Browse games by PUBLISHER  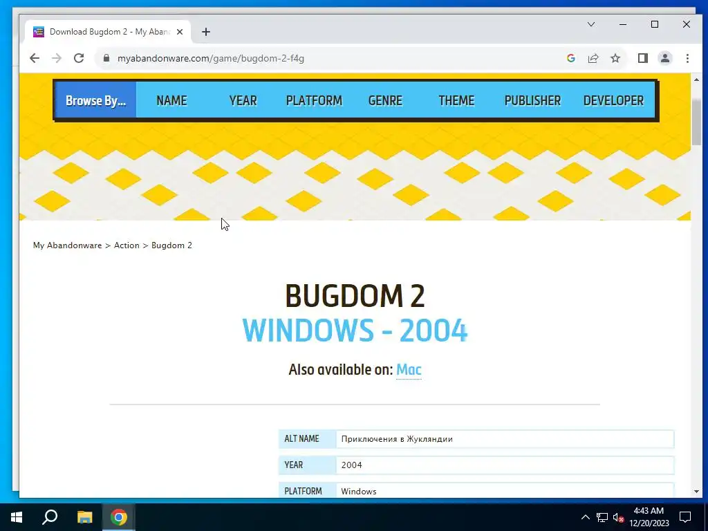(532, 100)
